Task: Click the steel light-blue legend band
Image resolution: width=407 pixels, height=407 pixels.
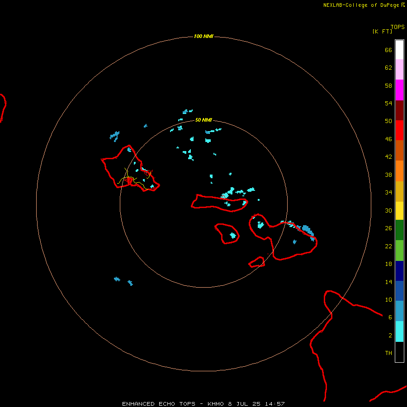Action: [399, 311]
